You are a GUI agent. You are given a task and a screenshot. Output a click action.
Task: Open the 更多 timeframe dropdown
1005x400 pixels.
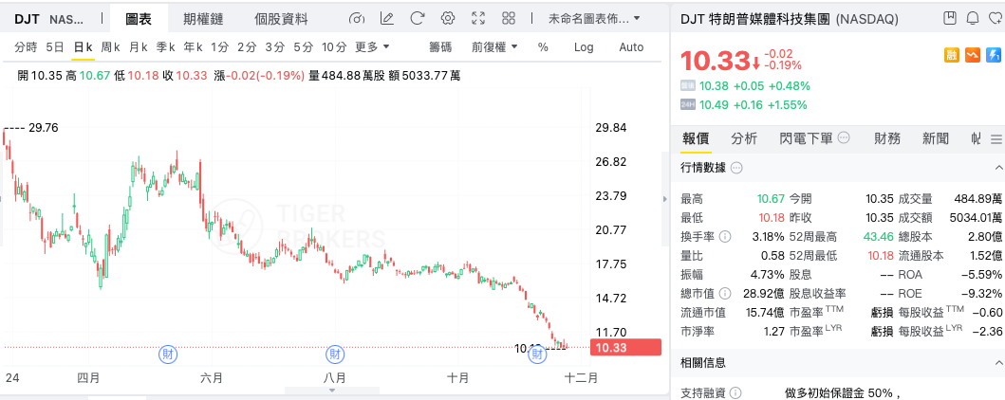click(x=372, y=46)
